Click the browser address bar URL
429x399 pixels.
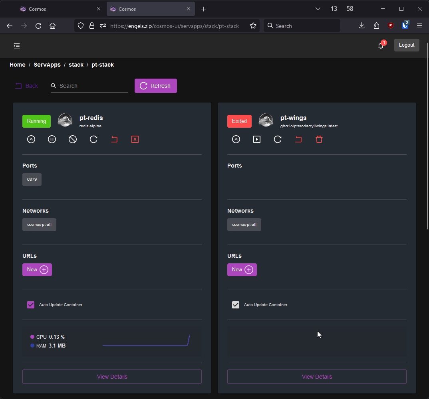coord(175,26)
